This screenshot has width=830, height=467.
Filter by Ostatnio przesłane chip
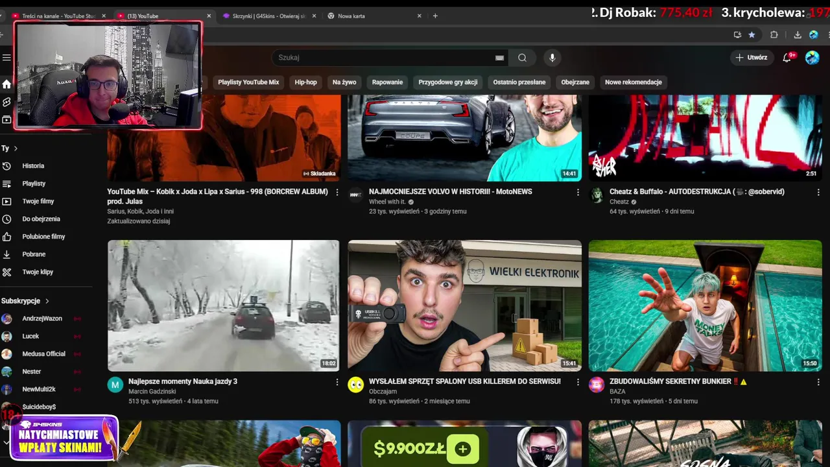pyautogui.click(x=519, y=82)
